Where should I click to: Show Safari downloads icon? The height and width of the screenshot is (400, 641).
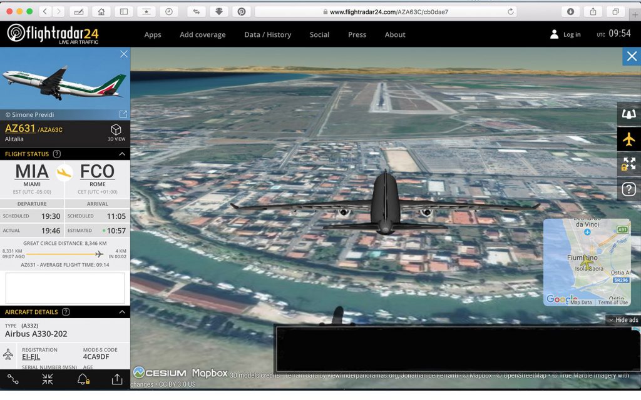pyautogui.click(x=571, y=12)
